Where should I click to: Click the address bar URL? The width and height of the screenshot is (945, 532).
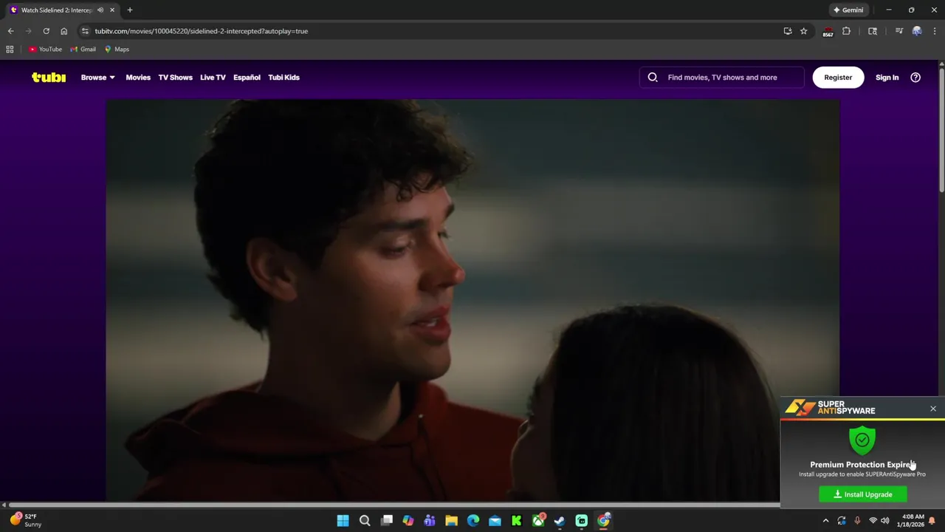coord(202,31)
